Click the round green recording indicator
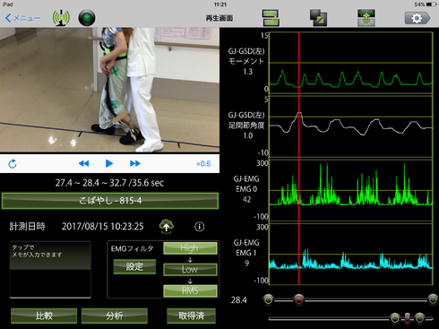This screenshot has height=329, width=439. point(87,18)
